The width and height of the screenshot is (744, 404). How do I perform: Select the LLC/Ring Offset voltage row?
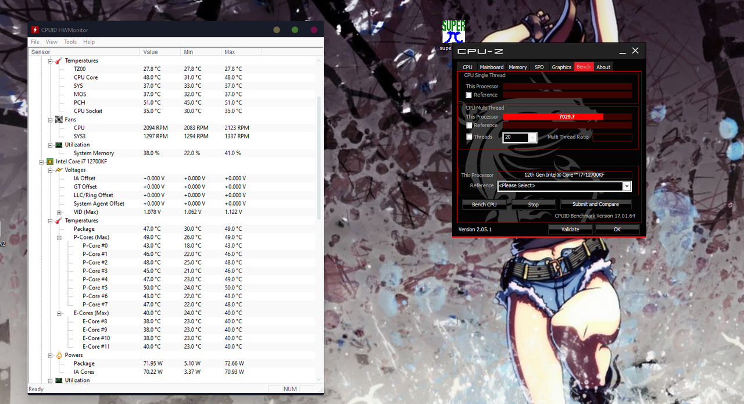(x=172, y=195)
